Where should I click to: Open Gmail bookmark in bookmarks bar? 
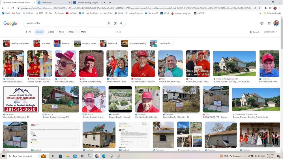tap(16, 13)
